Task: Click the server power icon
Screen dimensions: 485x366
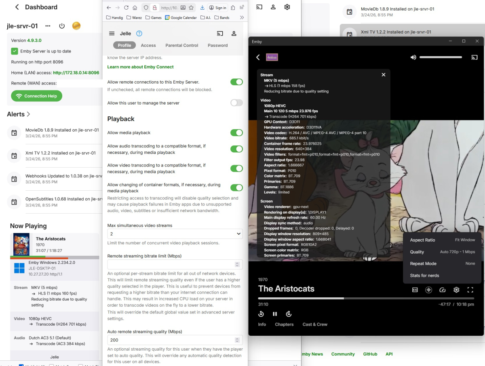Action: click(62, 26)
